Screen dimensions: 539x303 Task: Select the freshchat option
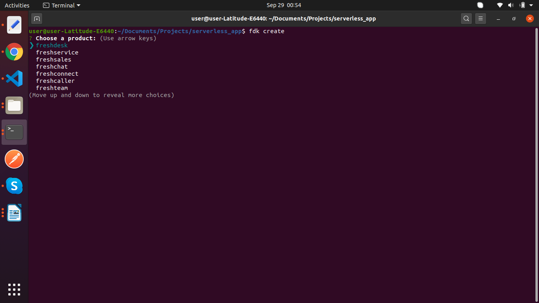[52, 67]
